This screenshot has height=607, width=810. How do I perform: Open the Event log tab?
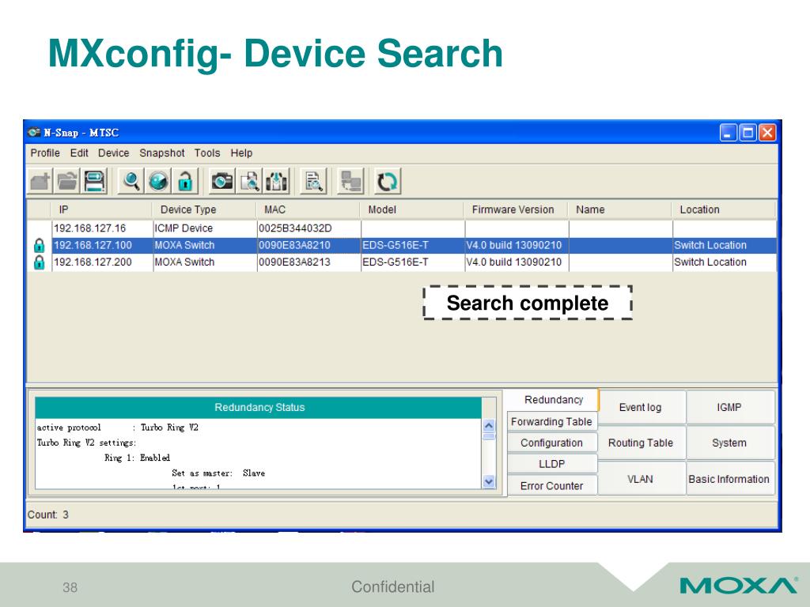point(641,407)
